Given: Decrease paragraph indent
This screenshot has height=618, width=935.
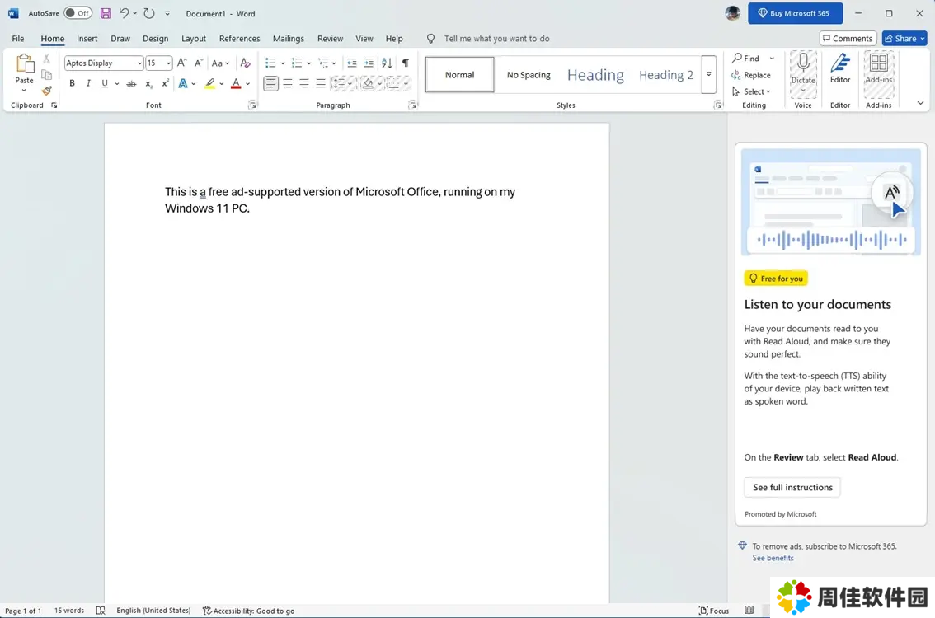Looking at the screenshot, I should [x=352, y=63].
